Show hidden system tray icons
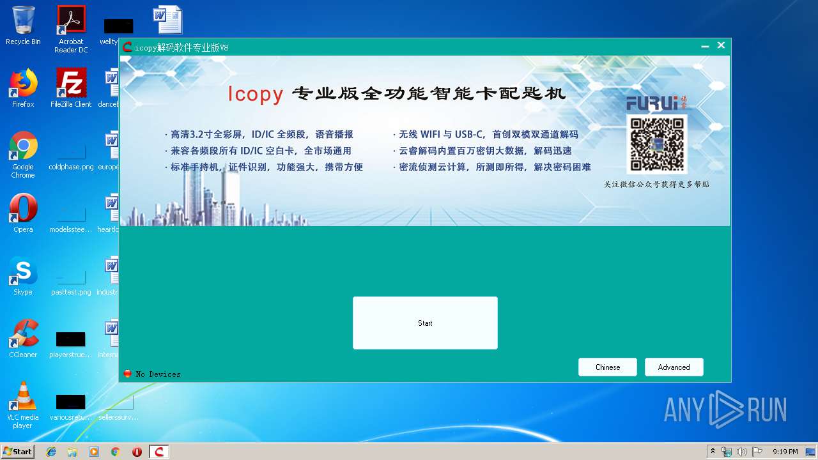The height and width of the screenshot is (460, 818). (x=713, y=452)
